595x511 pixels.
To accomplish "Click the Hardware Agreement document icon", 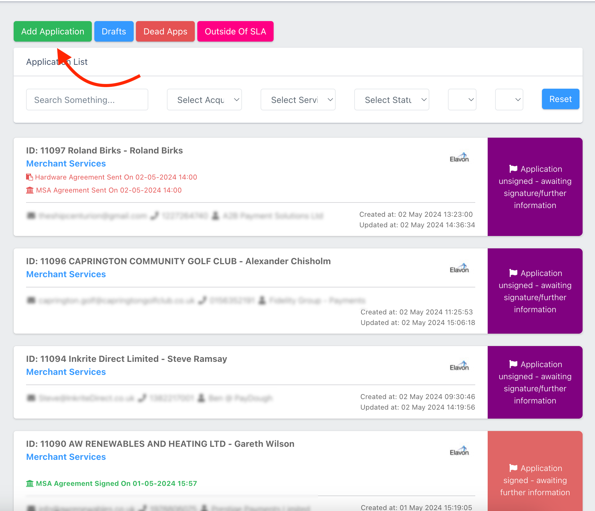I will [x=29, y=177].
